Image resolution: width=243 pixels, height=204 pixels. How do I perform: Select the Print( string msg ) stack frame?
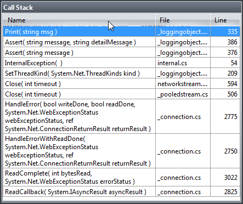click(x=121, y=32)
